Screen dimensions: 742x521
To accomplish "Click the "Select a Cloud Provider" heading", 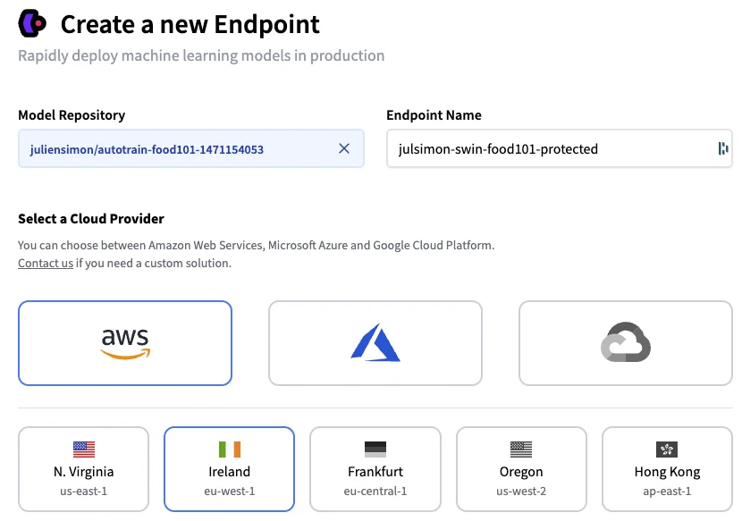I will coord(91,219).
